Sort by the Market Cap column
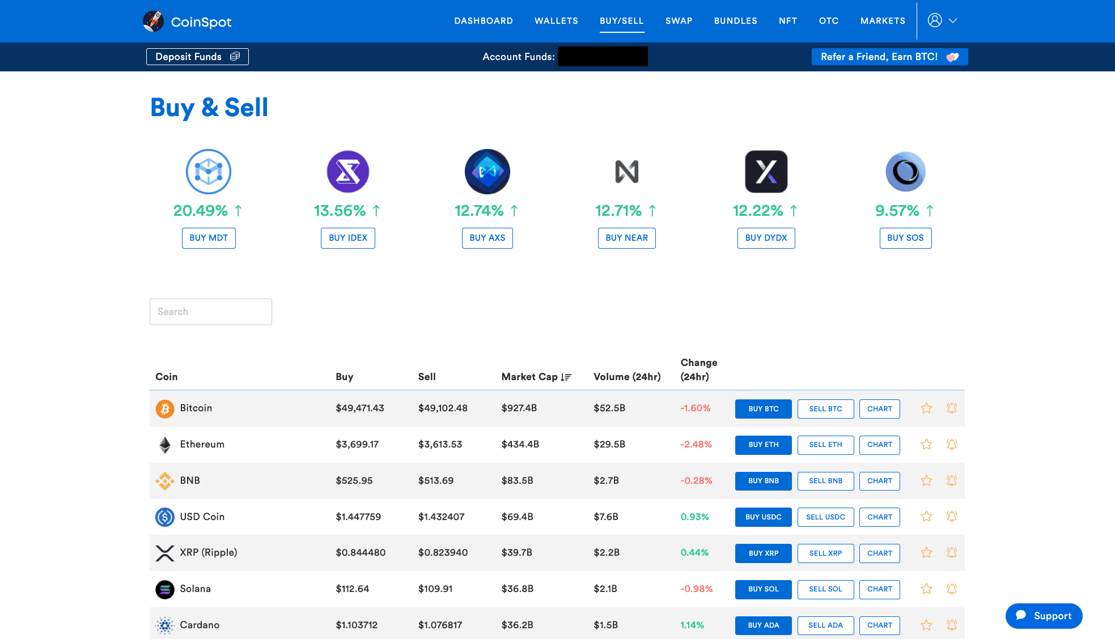 (536, 377)
